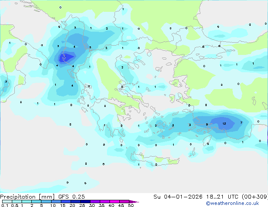Click the "Precipitation [mm]" title text
The image size is (268, 207).
click(x=27, y=197)
